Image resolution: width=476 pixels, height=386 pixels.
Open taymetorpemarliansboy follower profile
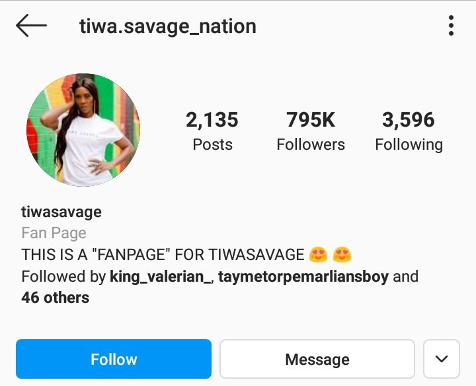[x=303, y=276]
